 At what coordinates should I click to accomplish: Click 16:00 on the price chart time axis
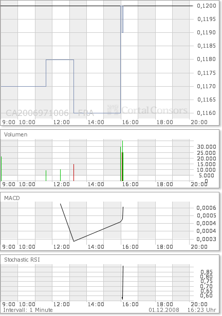131,122
